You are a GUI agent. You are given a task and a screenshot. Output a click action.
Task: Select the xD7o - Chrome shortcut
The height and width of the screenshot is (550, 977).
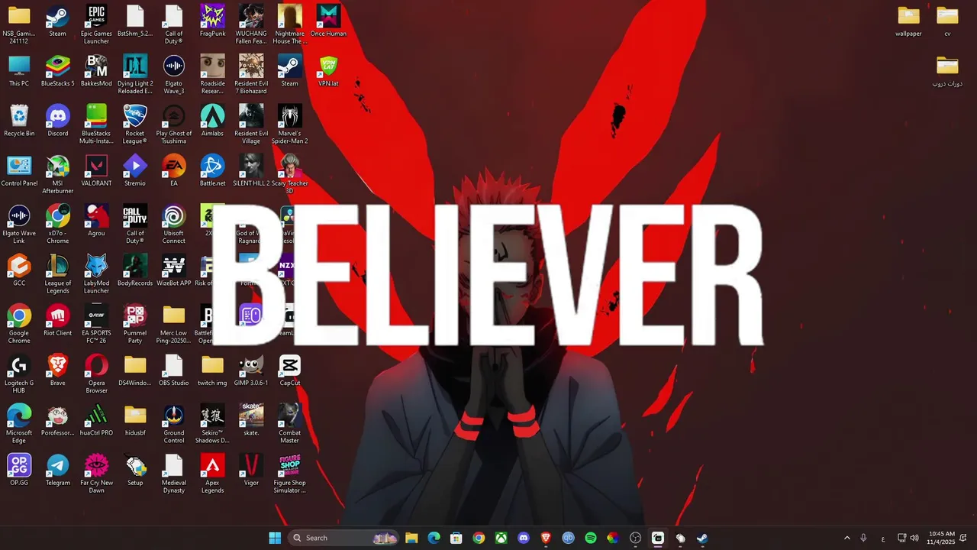(58, 224)
